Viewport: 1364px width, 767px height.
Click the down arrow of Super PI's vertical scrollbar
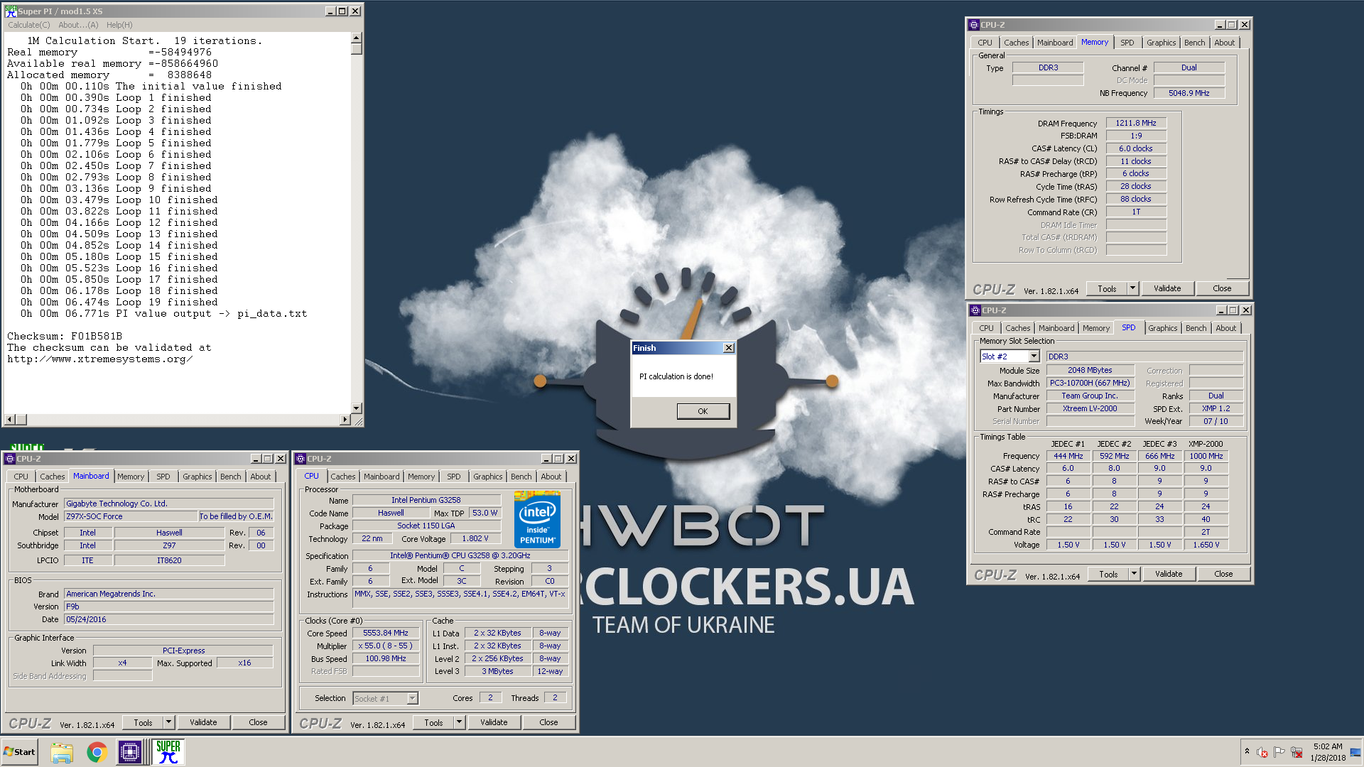357,408
